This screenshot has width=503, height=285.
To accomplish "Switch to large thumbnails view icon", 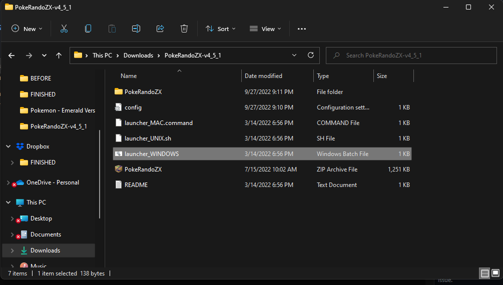I will [x=495, y=273].
